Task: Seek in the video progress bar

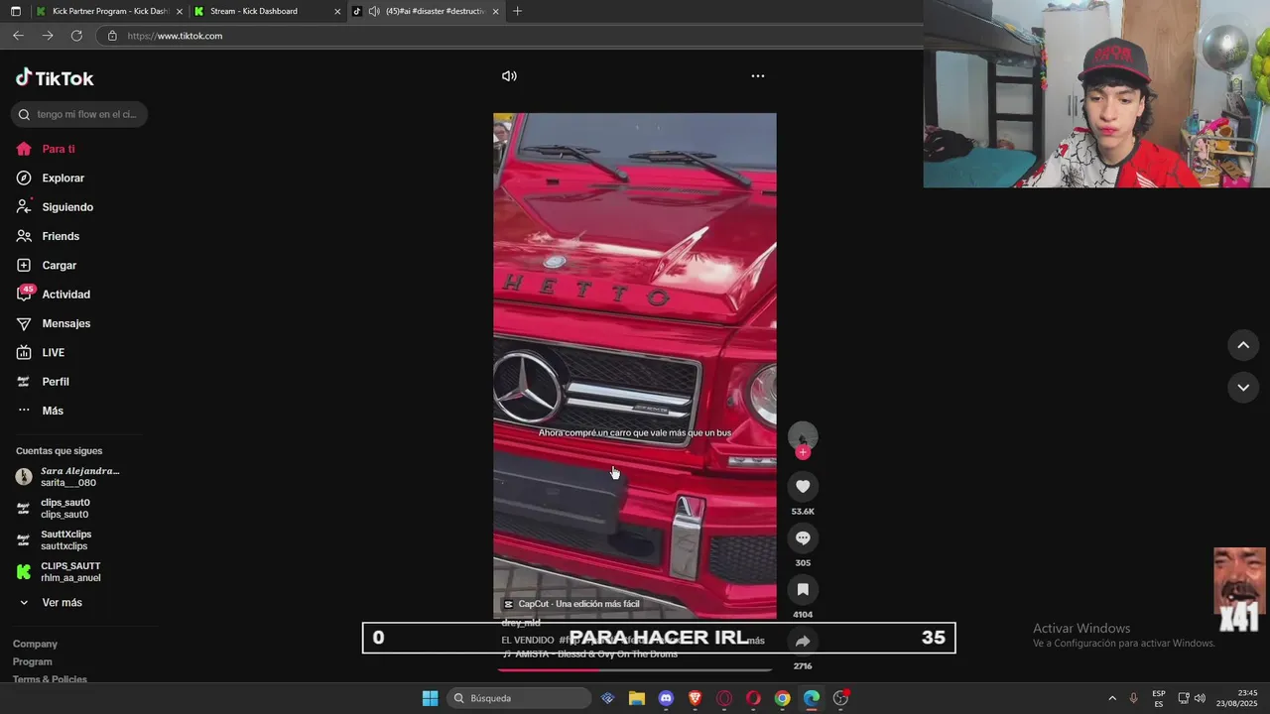Action: tap(635, 669)
